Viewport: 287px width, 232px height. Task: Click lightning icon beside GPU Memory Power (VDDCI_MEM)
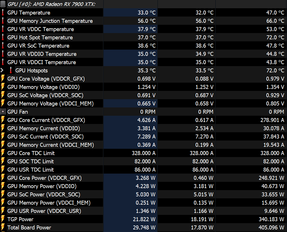click(3, 203)
